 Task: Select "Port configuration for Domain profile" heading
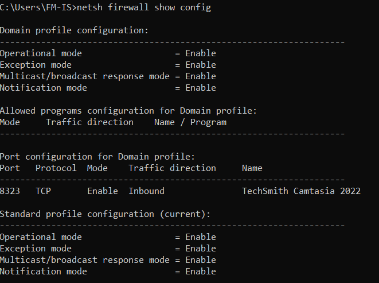[x=97, y=157]
